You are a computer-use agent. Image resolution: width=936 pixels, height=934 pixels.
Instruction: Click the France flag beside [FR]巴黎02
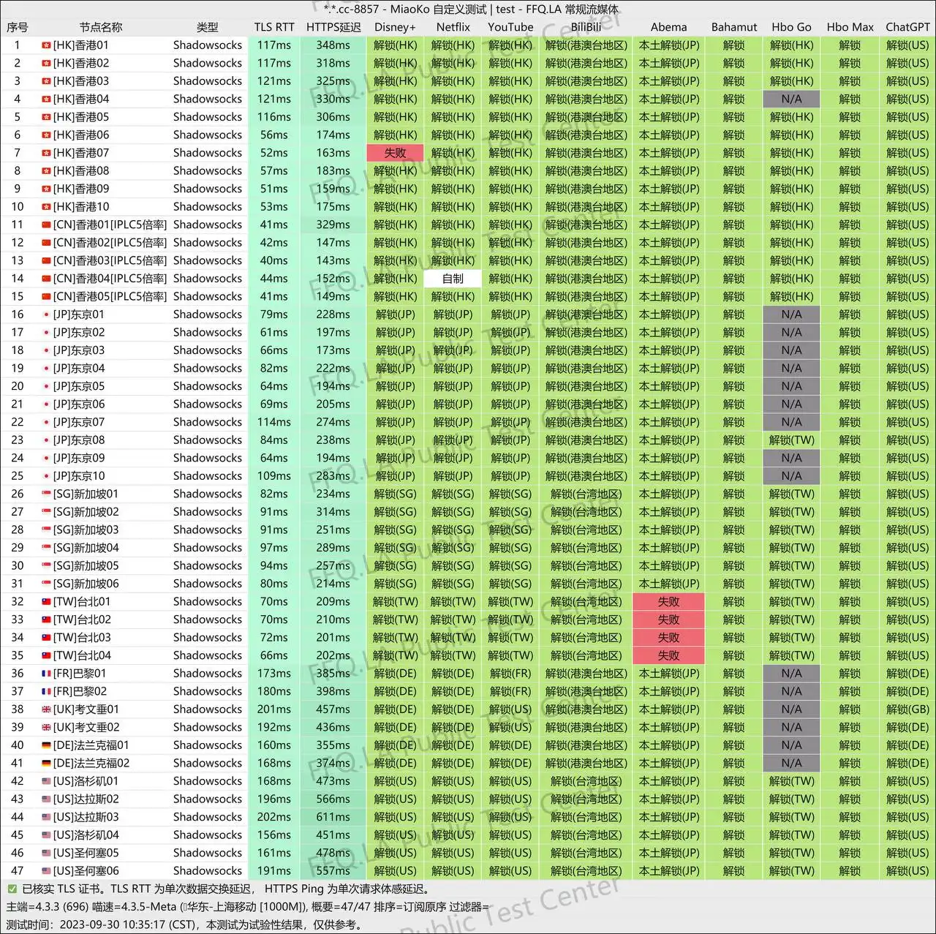46,691
